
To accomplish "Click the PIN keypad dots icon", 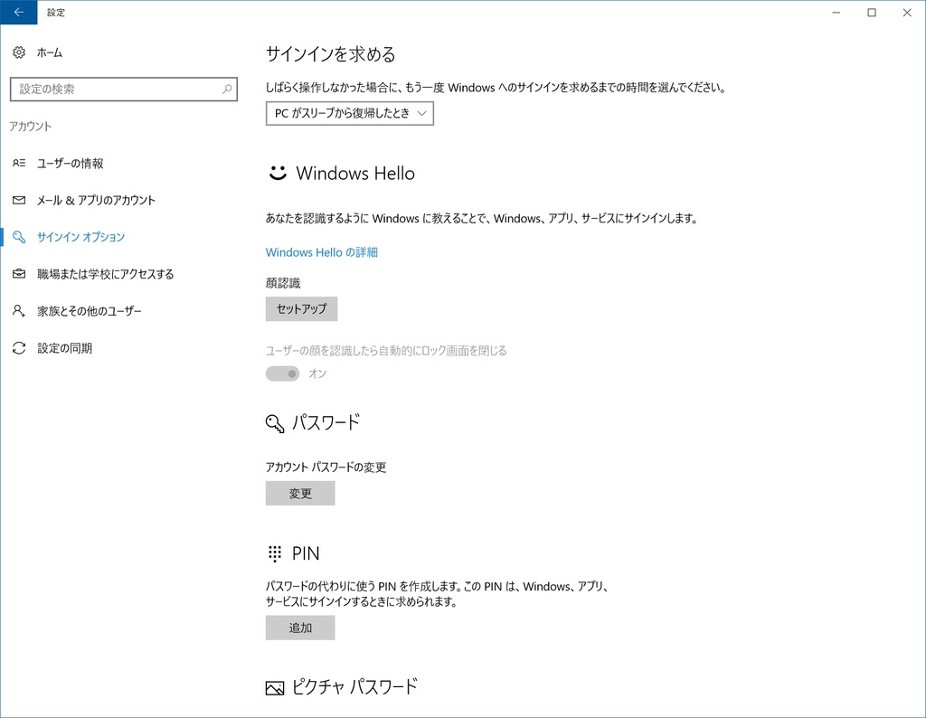I will tap(275, 553).
